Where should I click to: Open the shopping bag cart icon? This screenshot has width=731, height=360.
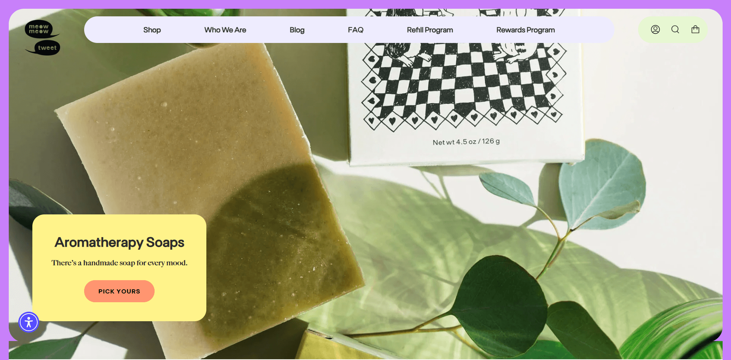[x=695, y=30]
